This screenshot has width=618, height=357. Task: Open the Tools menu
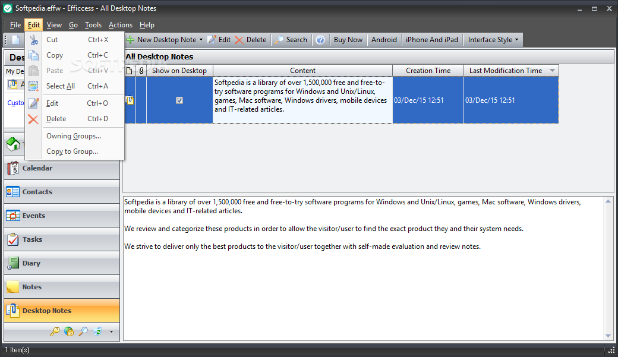tap(93, 25)
